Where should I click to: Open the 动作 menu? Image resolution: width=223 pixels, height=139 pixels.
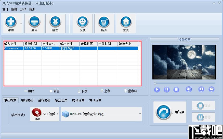click(x=23, y=9)
